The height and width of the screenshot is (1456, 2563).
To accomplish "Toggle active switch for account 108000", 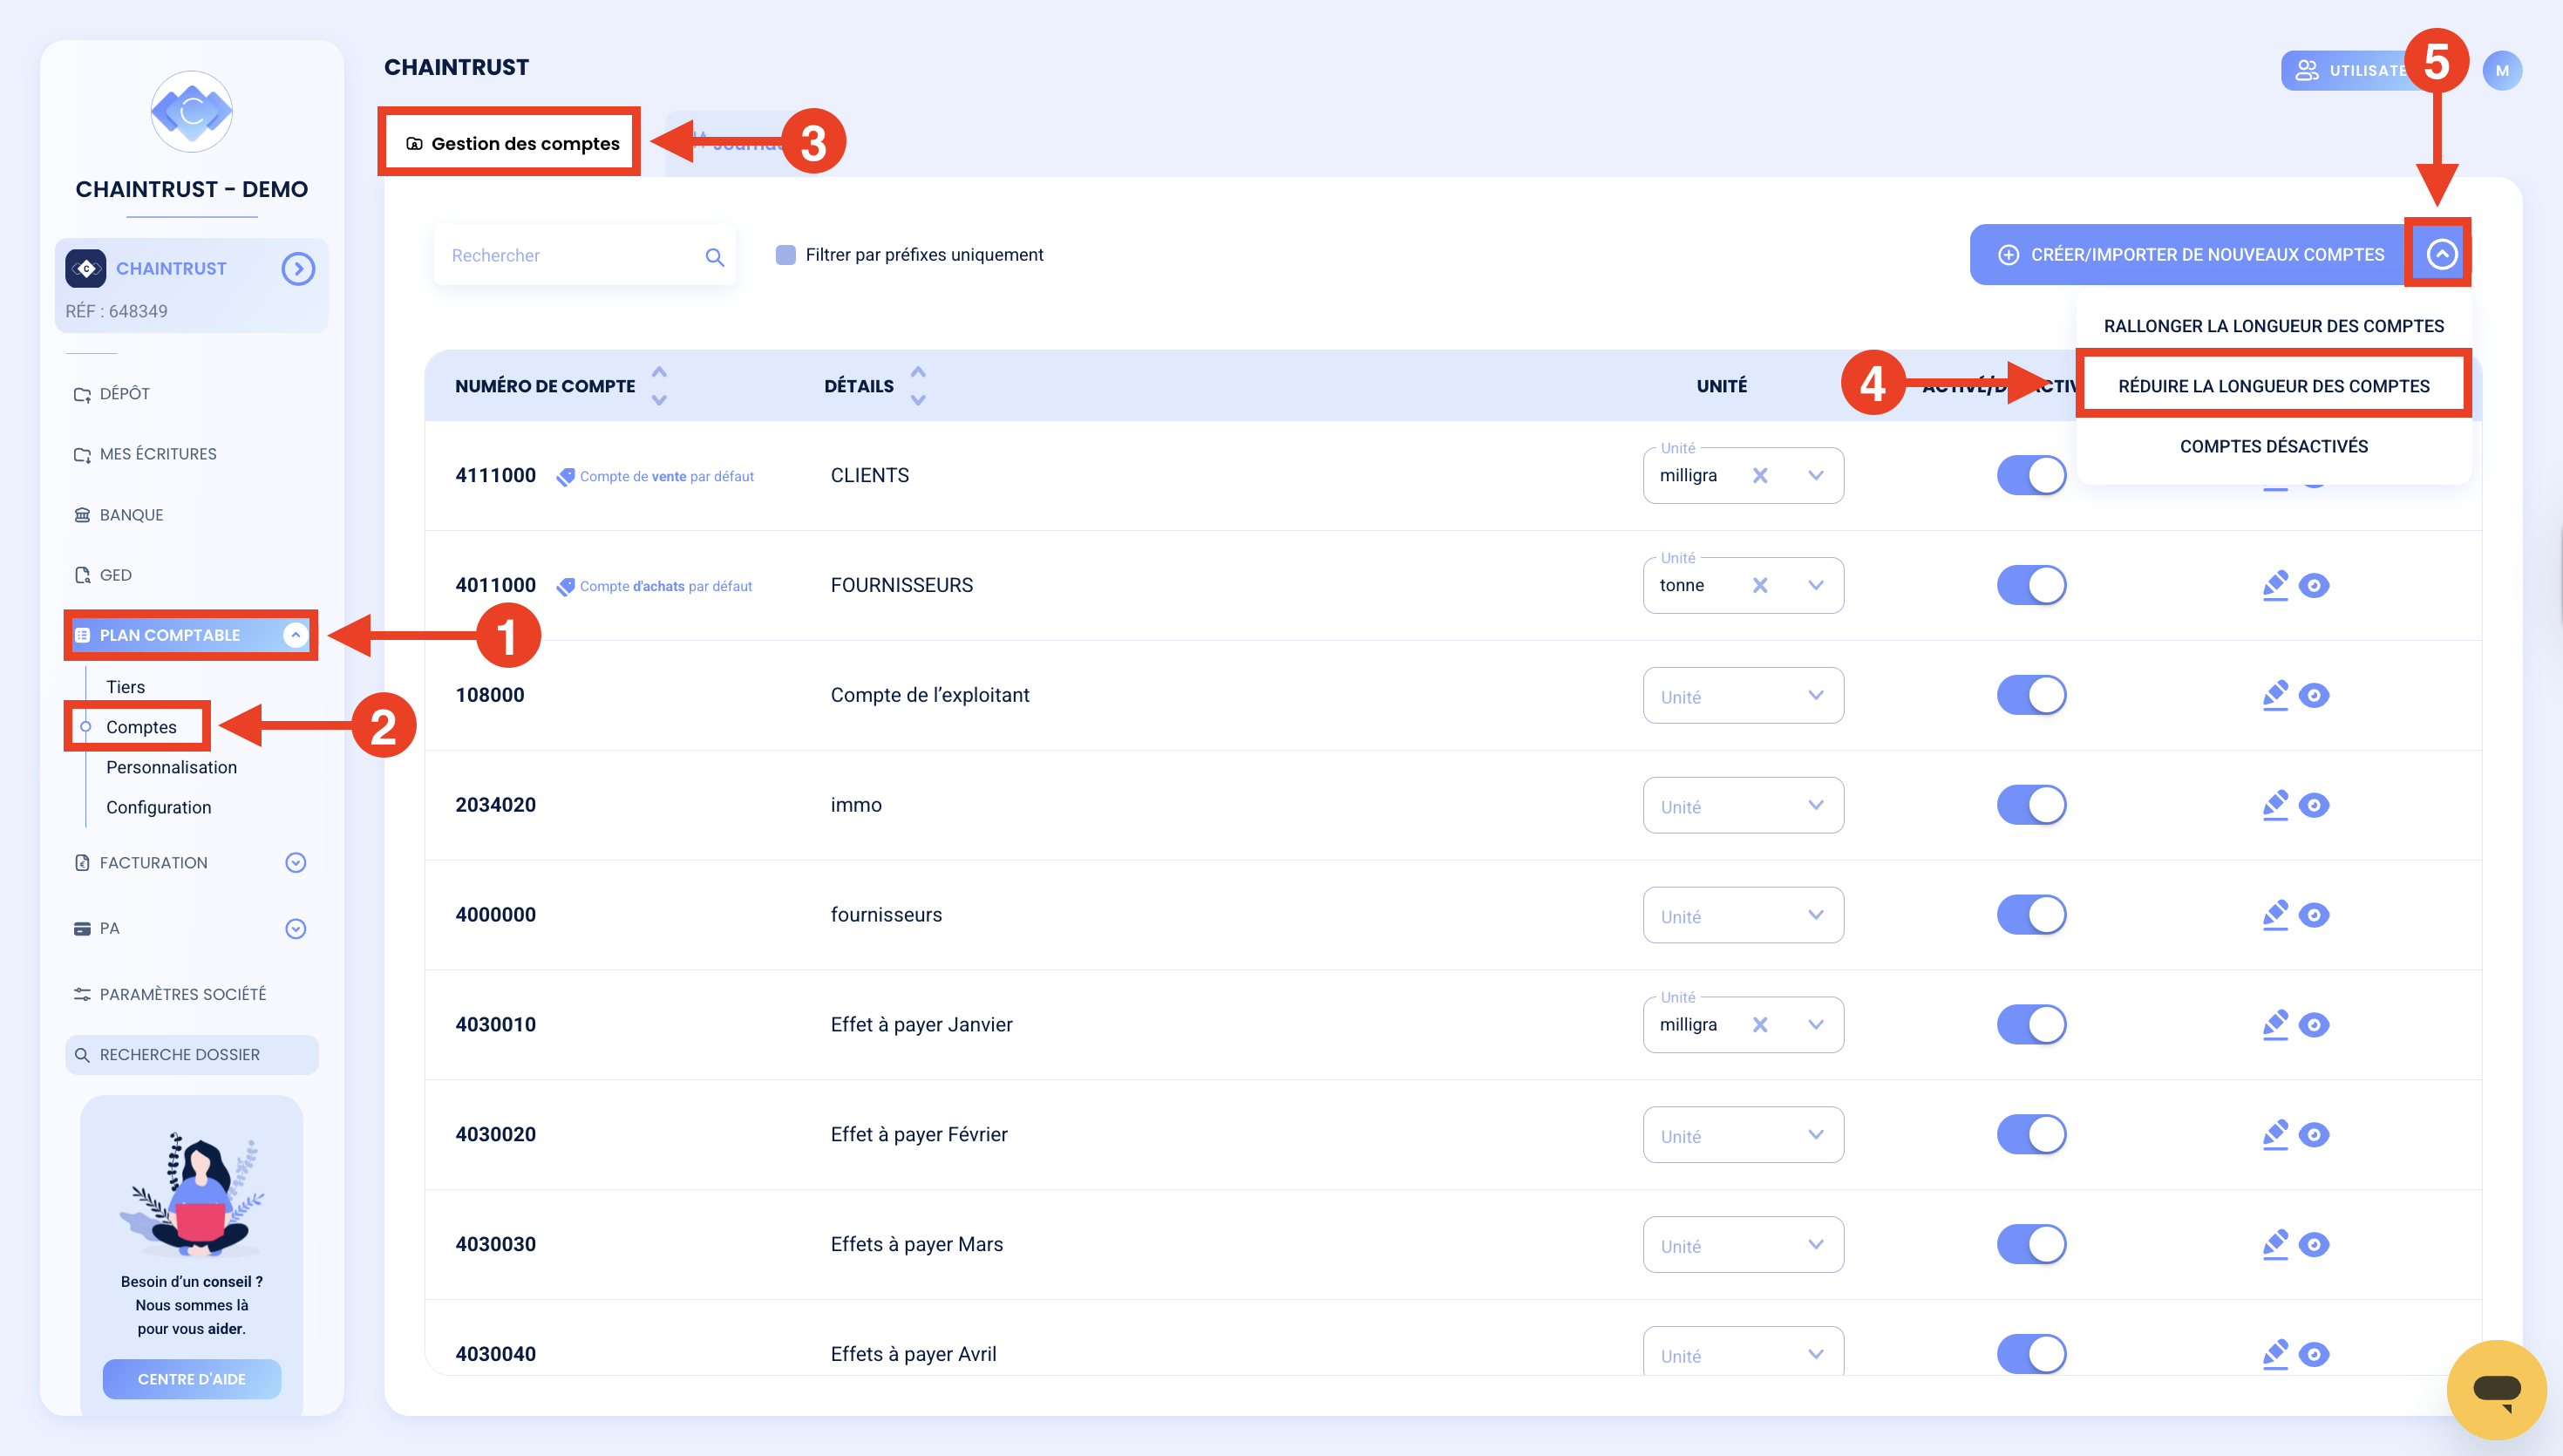I will pyautogui.click(x=2031, y=695).
